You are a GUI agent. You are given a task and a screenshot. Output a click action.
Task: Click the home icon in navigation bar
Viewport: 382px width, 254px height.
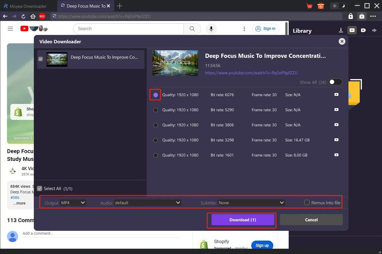point(33,16)
